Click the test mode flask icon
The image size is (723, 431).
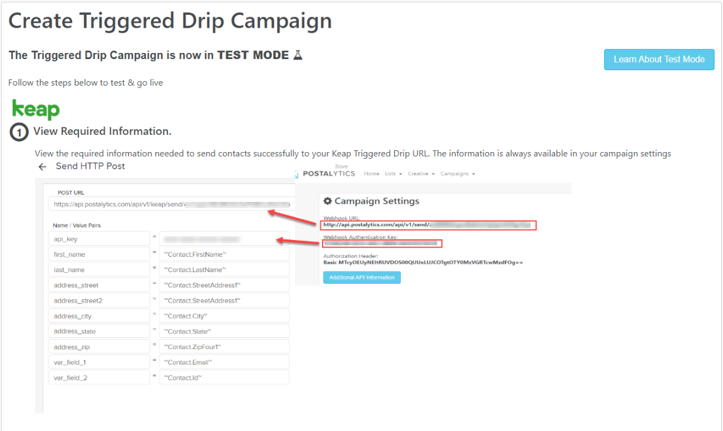298,55
